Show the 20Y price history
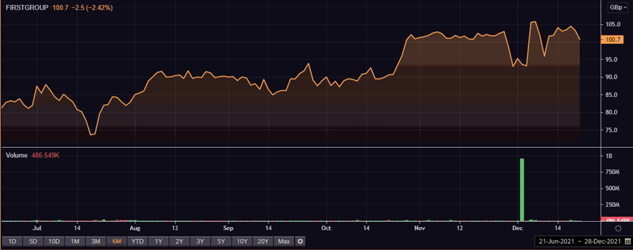 coord(263,241)
